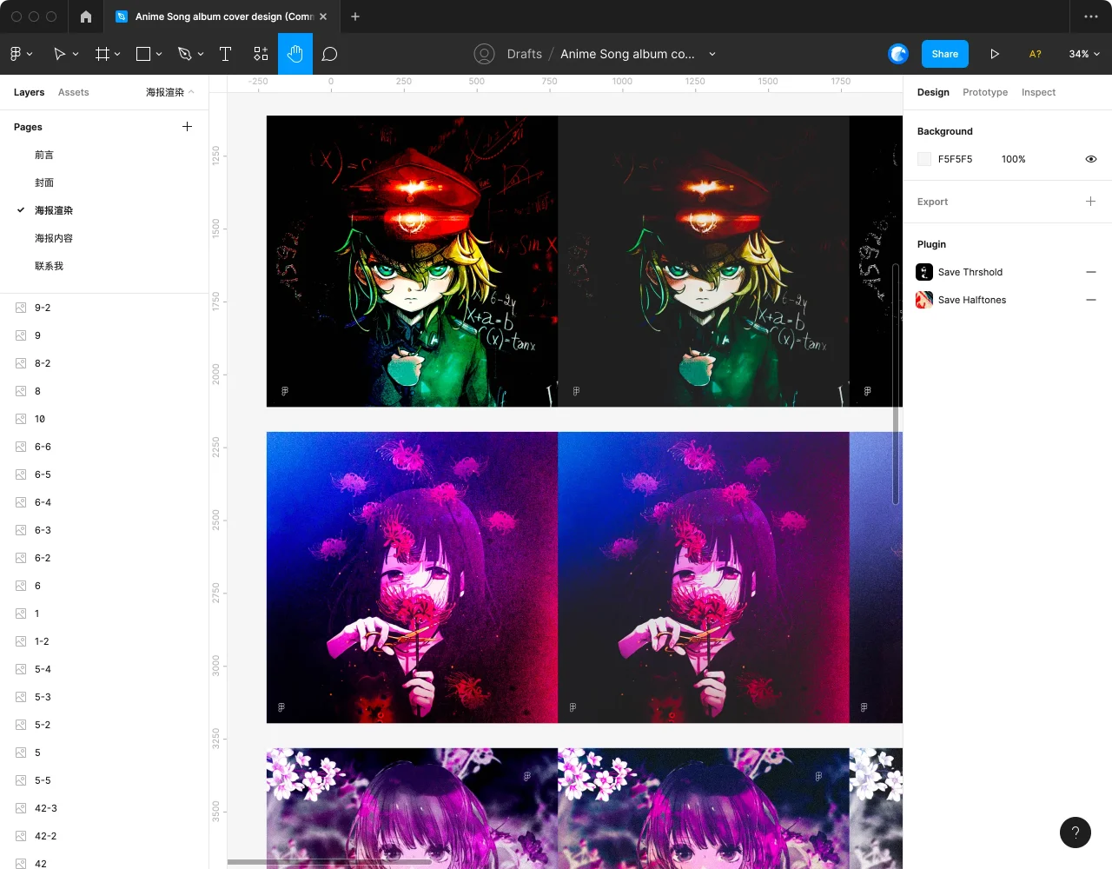Viewport: 1112px width, 869px height.
Task: Click the F5F5F5 background color swatch
Action: coord(924,159)
